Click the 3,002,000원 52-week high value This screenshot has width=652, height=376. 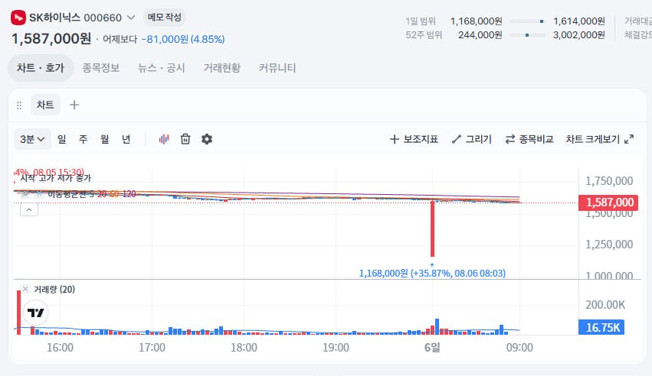(578, 35)
